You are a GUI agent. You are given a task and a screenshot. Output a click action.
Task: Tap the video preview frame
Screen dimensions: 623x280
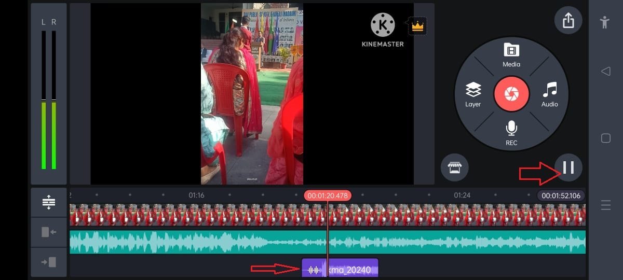click(x=252, y=93)
